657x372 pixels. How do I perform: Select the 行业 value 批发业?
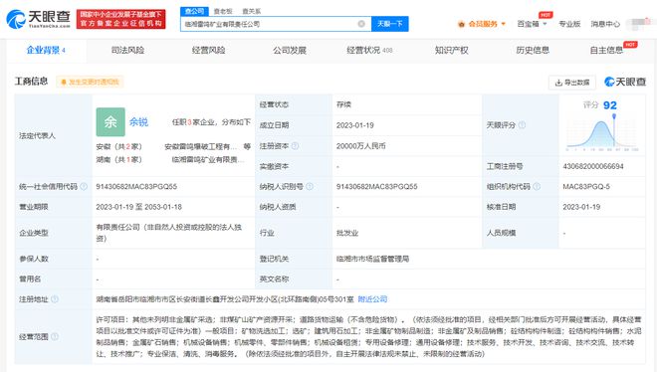[347, 233]
